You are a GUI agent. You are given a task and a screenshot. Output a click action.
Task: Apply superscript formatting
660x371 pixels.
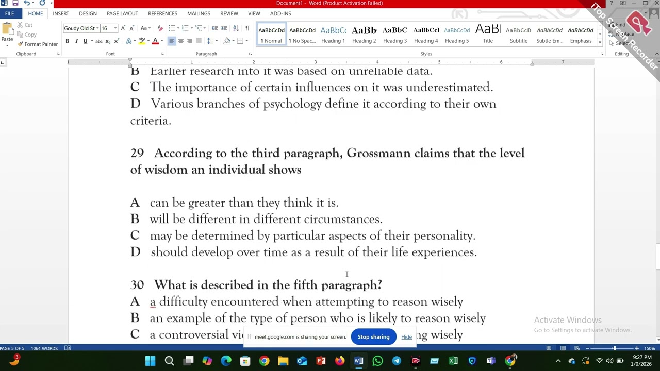tap(117, 41)
